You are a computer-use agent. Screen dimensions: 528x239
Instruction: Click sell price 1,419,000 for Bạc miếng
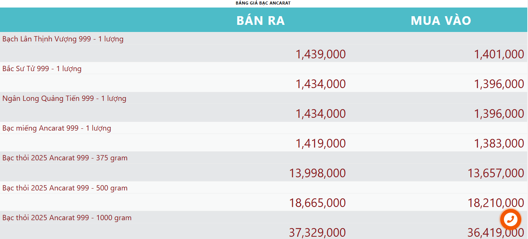[x=320, y=143]
